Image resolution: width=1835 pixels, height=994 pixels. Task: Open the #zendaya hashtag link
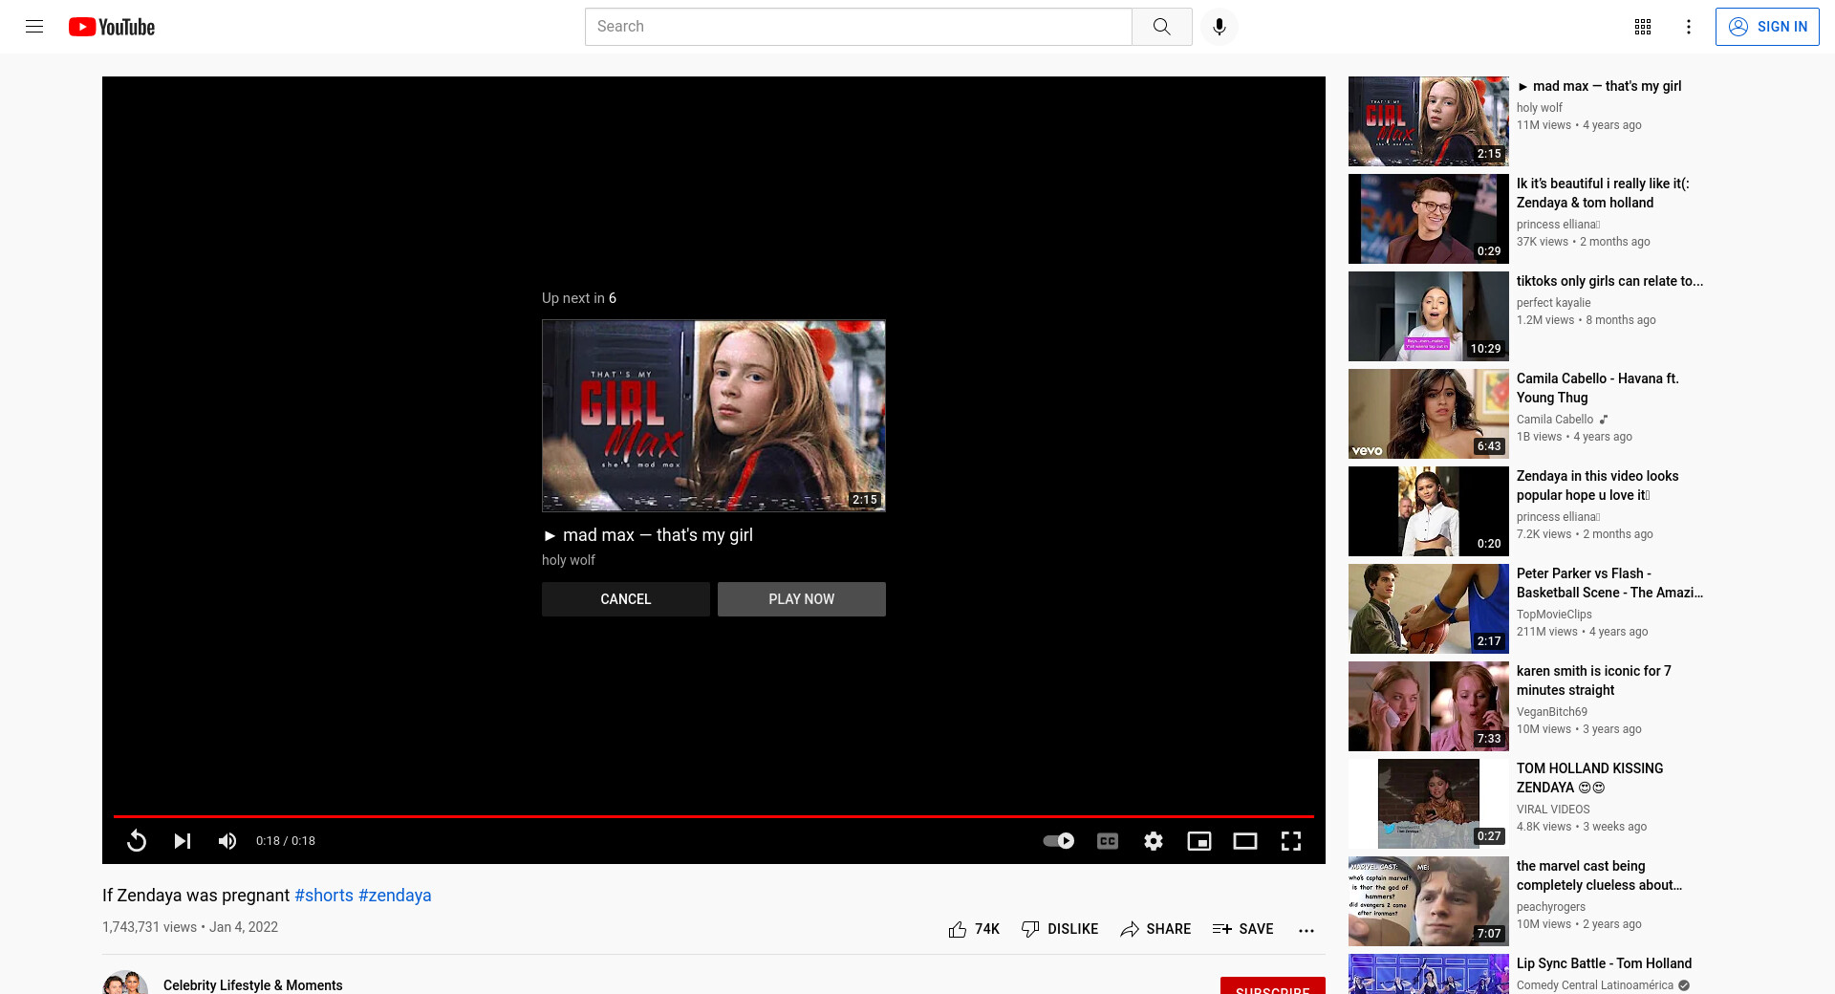[x=395, y=896]
